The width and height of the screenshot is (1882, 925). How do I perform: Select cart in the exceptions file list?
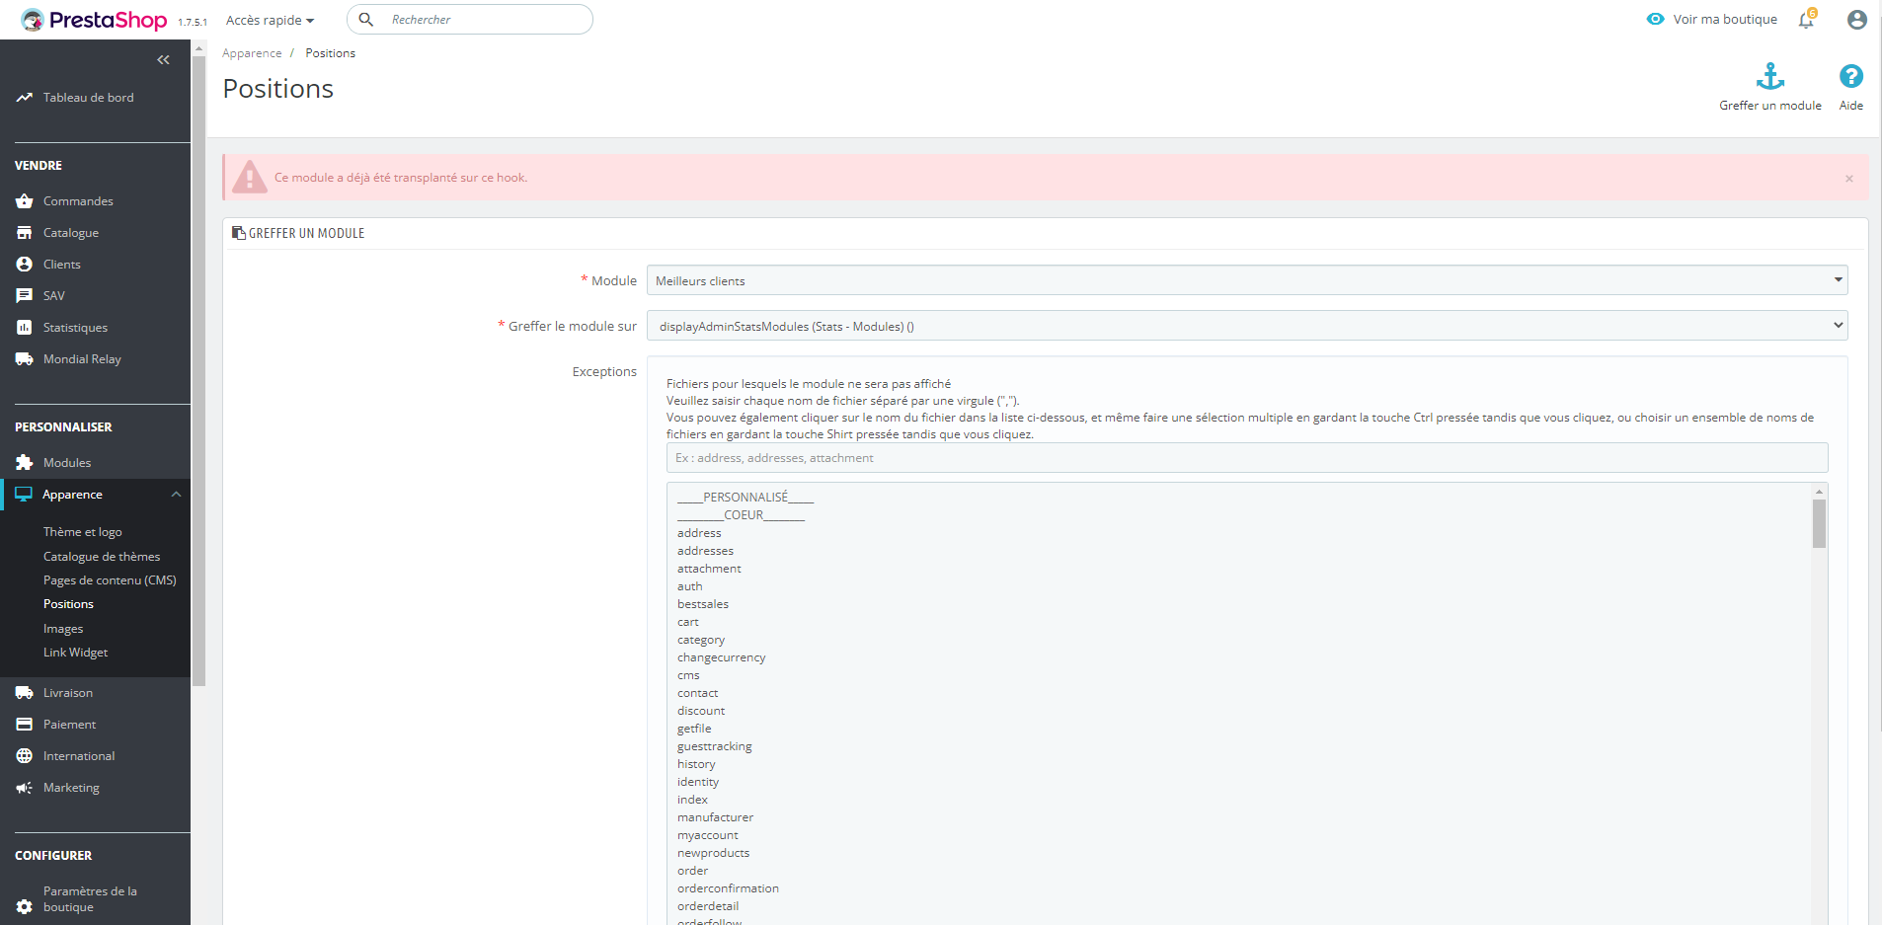pyautogui.click(x=687, y=622)
